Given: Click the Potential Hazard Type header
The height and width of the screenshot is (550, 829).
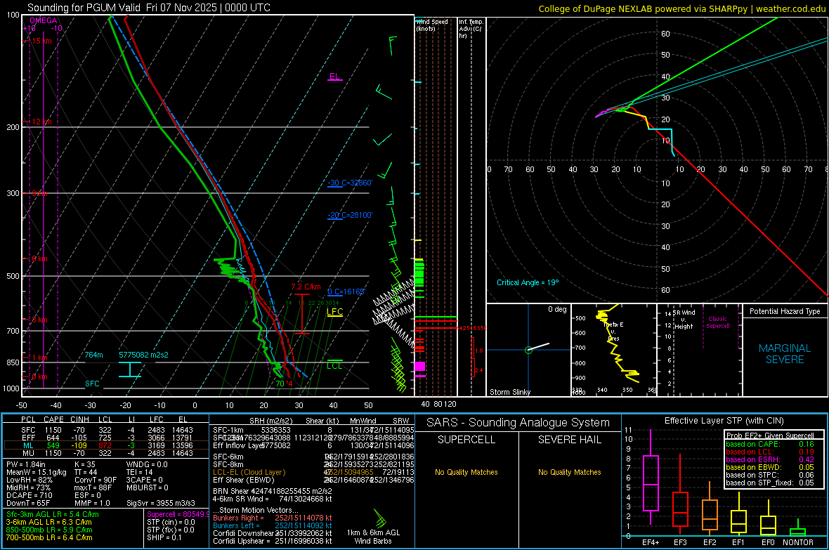Looking at the screenshot, I should [x=785, y=311].
